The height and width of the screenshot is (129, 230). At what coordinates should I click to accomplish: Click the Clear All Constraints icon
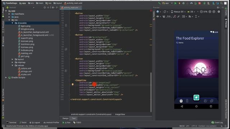click(x=174, y=16)
